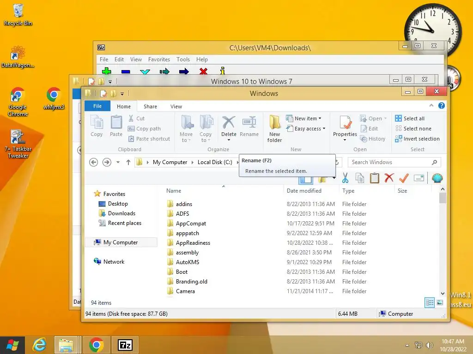Open the 7-Zip Edit menu

pos(119,59)
